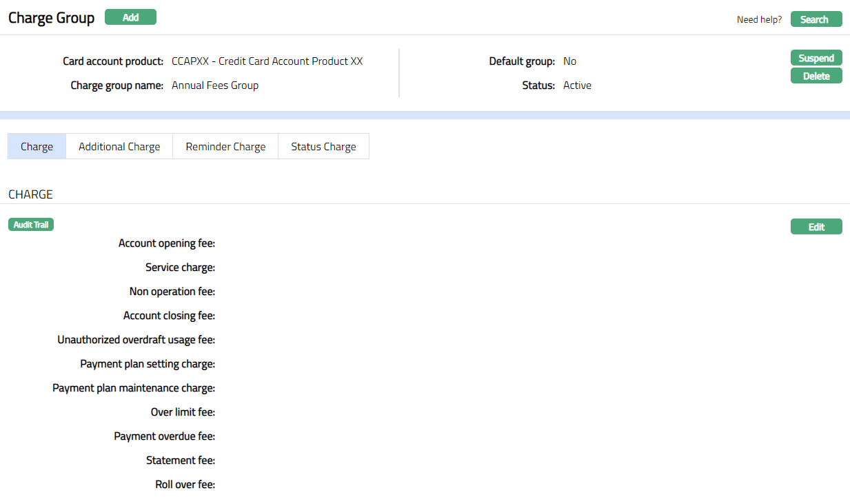This screenshot has height=497, width=850.
Task: Open the Reminder Charge tab
Action: pyautogui.click(x=225, y=146)
